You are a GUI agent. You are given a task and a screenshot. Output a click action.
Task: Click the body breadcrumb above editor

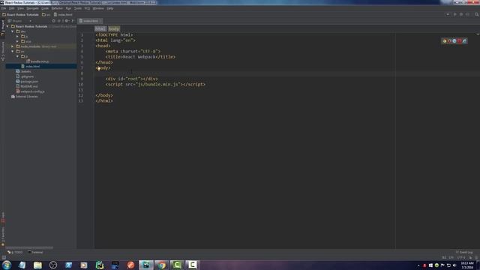(x=114, y=28)
